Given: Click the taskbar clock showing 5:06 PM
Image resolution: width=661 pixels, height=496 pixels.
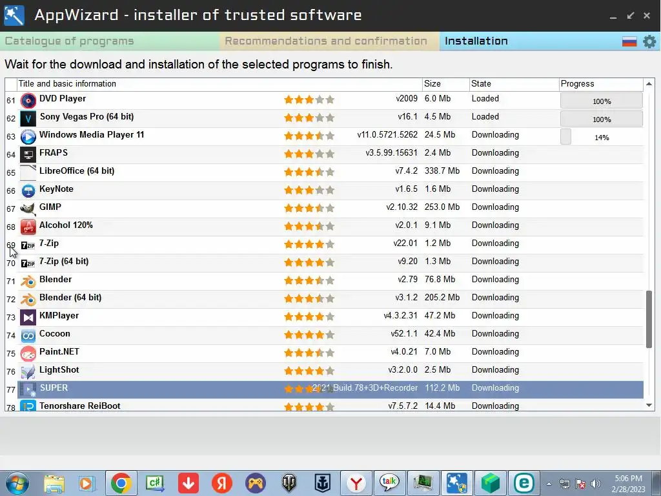Looking at the screenshot, I should click(628, 484).
